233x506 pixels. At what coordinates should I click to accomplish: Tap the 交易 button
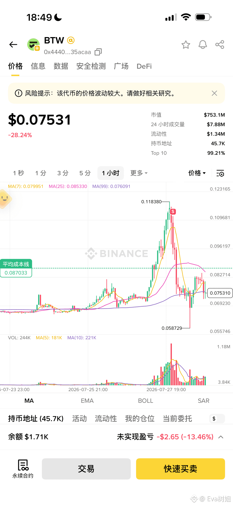point(86,469)
